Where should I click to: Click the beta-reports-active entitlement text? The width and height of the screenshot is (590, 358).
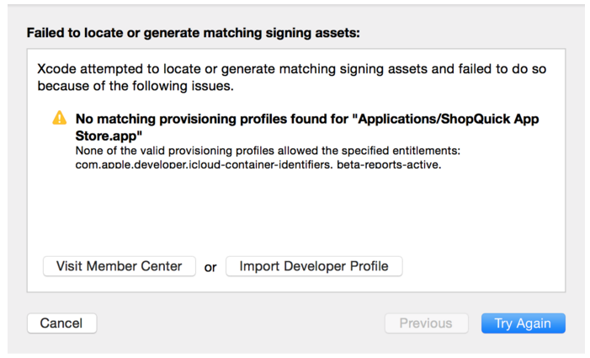point(389,164)
